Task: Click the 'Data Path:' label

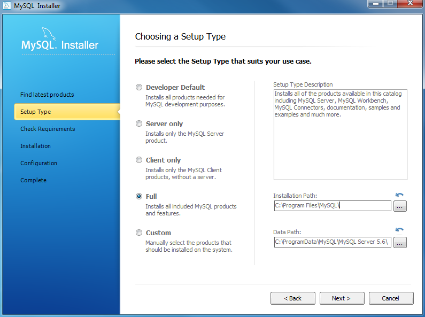Action: click(287, 232)
